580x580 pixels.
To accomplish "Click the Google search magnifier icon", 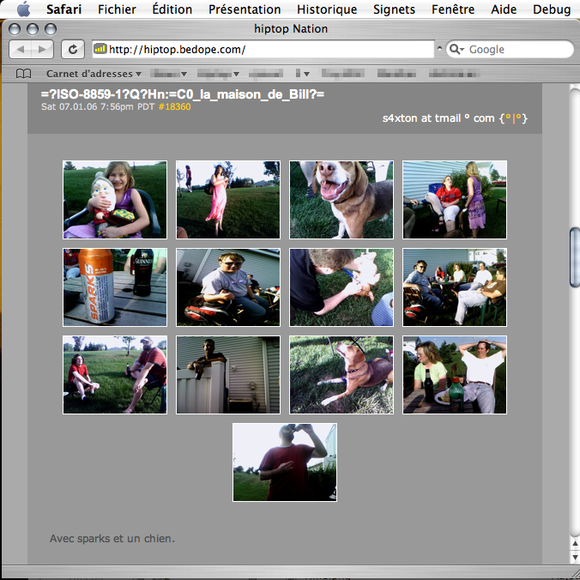I will tap(456, 49).
